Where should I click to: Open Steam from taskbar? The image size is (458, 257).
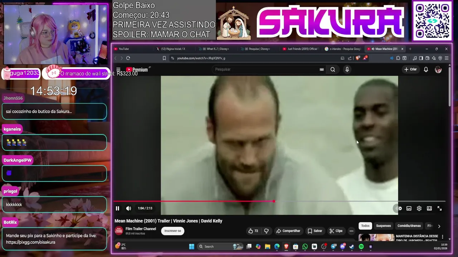352,247
